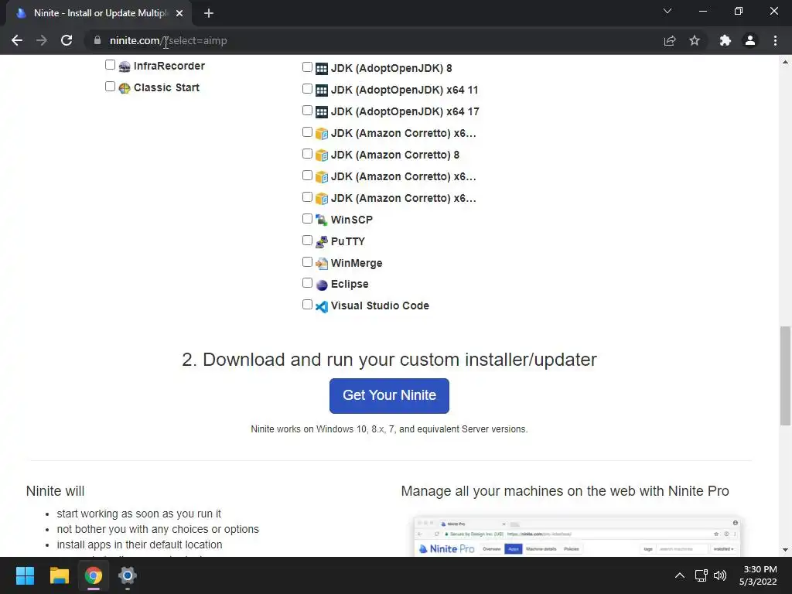This screenshot has width=792, height=594.
Task: Show hidden icons in the system tray
Action: [x=680, y=575]
